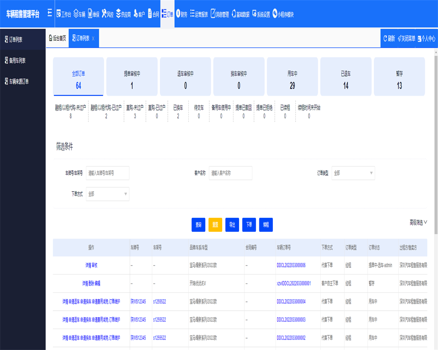
Task: Open the 车辆 vehicles module
Action: (79, 14)
